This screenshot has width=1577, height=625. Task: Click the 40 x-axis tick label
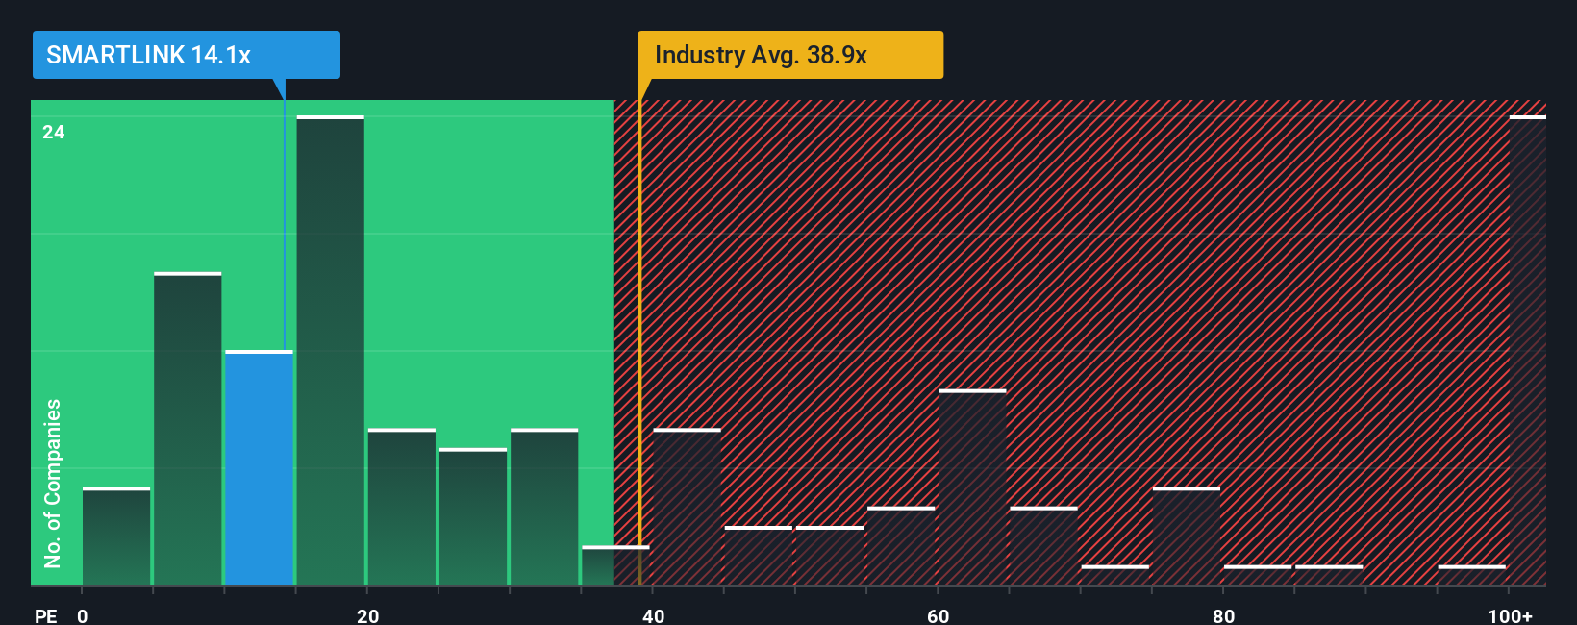tap(653, 615)
